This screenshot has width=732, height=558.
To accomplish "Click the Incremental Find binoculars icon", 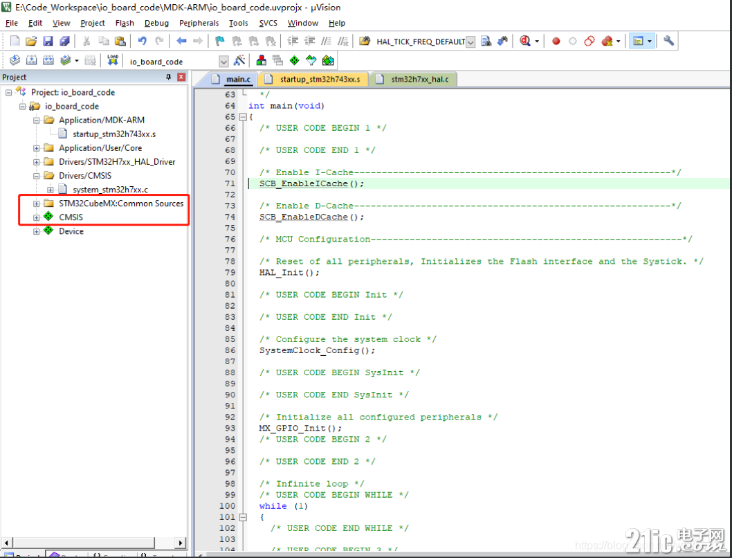I will 502,41.
